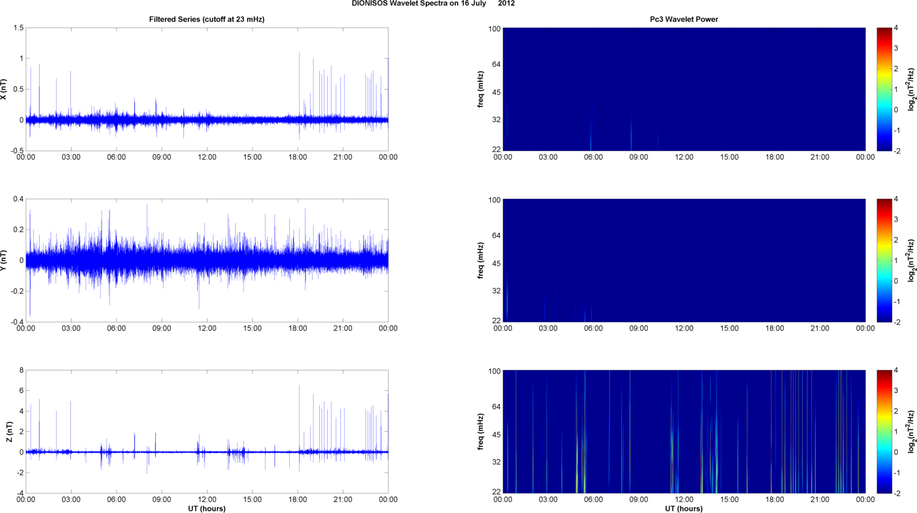The image size is (917, 513).
Task: Click the log2(nT²/Hz) label of middle colorbar
Action: click(912, 261)
